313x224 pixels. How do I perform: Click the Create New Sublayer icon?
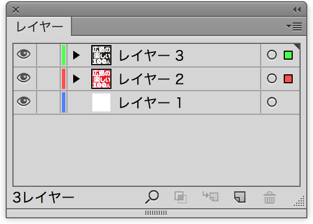211,196
